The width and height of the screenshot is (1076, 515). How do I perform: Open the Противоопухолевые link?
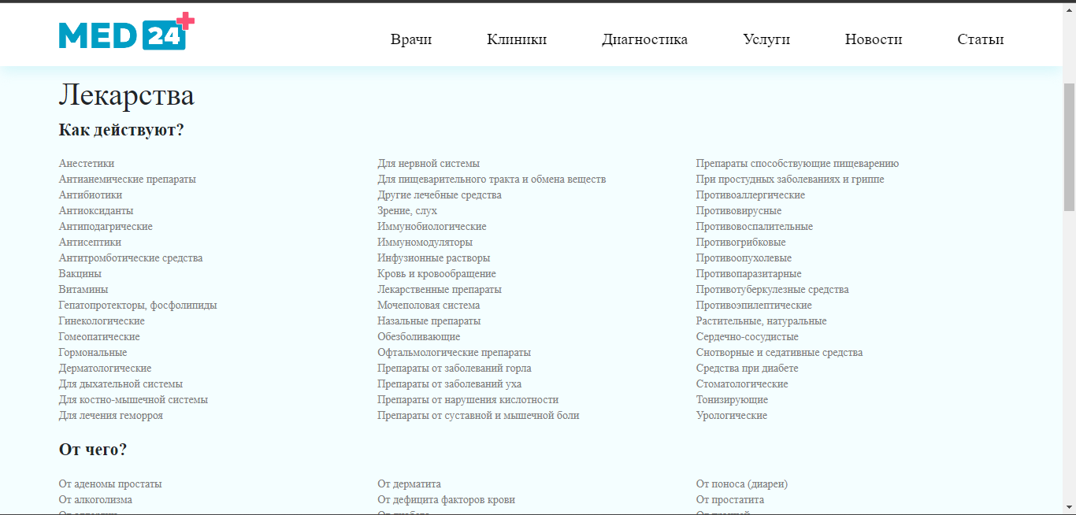pyautogui.click(x=744, y=258)
